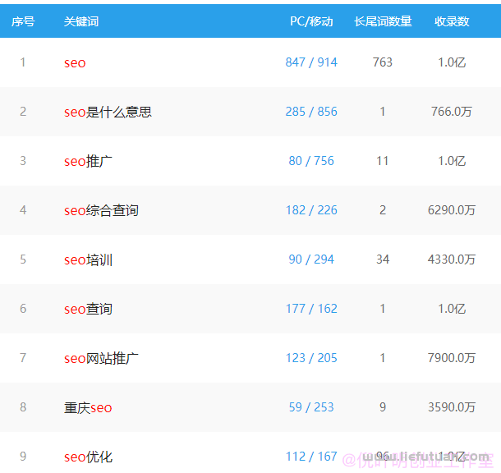This screenshot has height=473, width=501.
Task: Select long-tail count 11 for seo推广
Action: (x=383, y=161)
